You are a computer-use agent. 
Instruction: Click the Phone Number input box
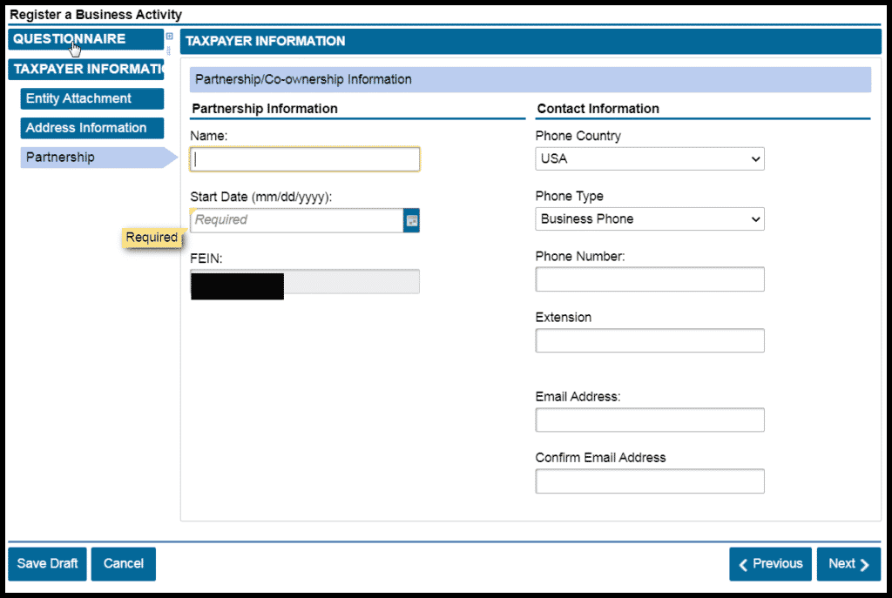(x=649, y=279)
